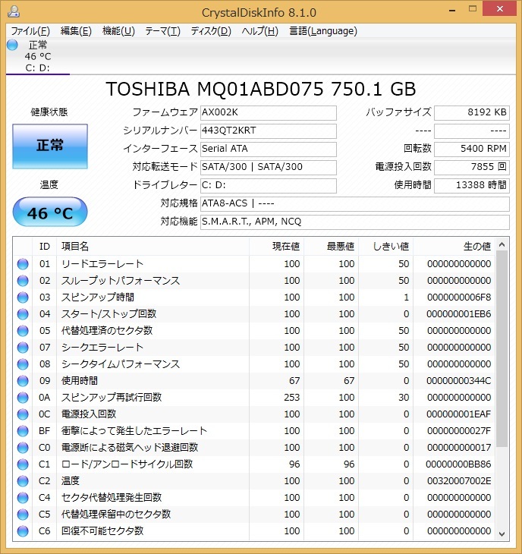
Task: Click status orb for 07 シークエラーレート
Action: (23, 348)
